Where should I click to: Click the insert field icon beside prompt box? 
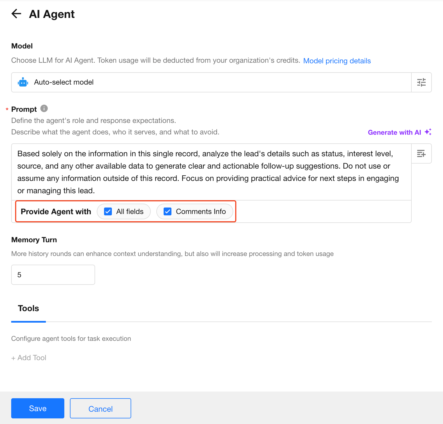421,153
